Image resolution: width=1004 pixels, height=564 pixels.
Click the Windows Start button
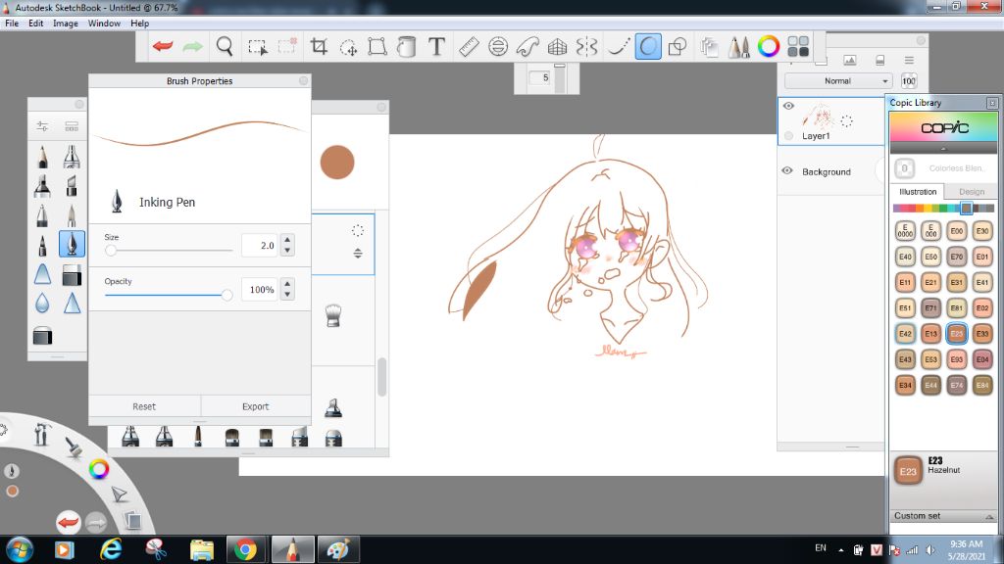coord(20,549)
